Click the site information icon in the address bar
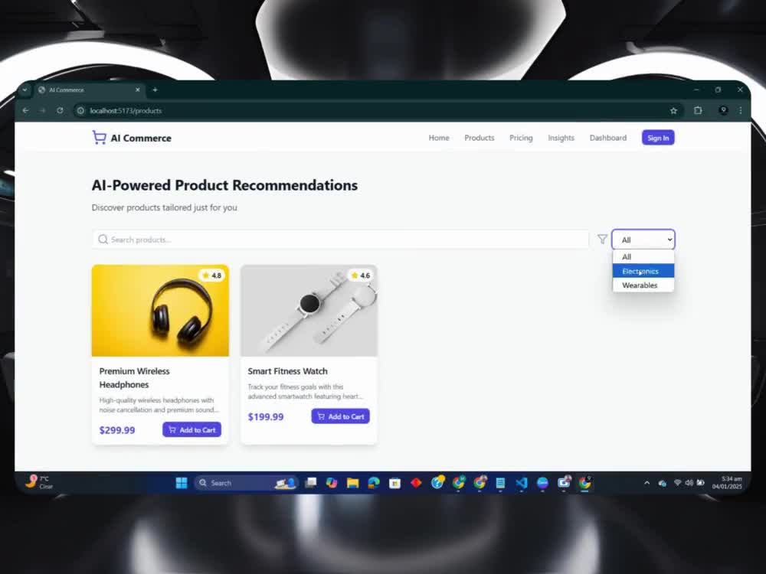Viewport: 766px width, 574px height. point(80,111)
